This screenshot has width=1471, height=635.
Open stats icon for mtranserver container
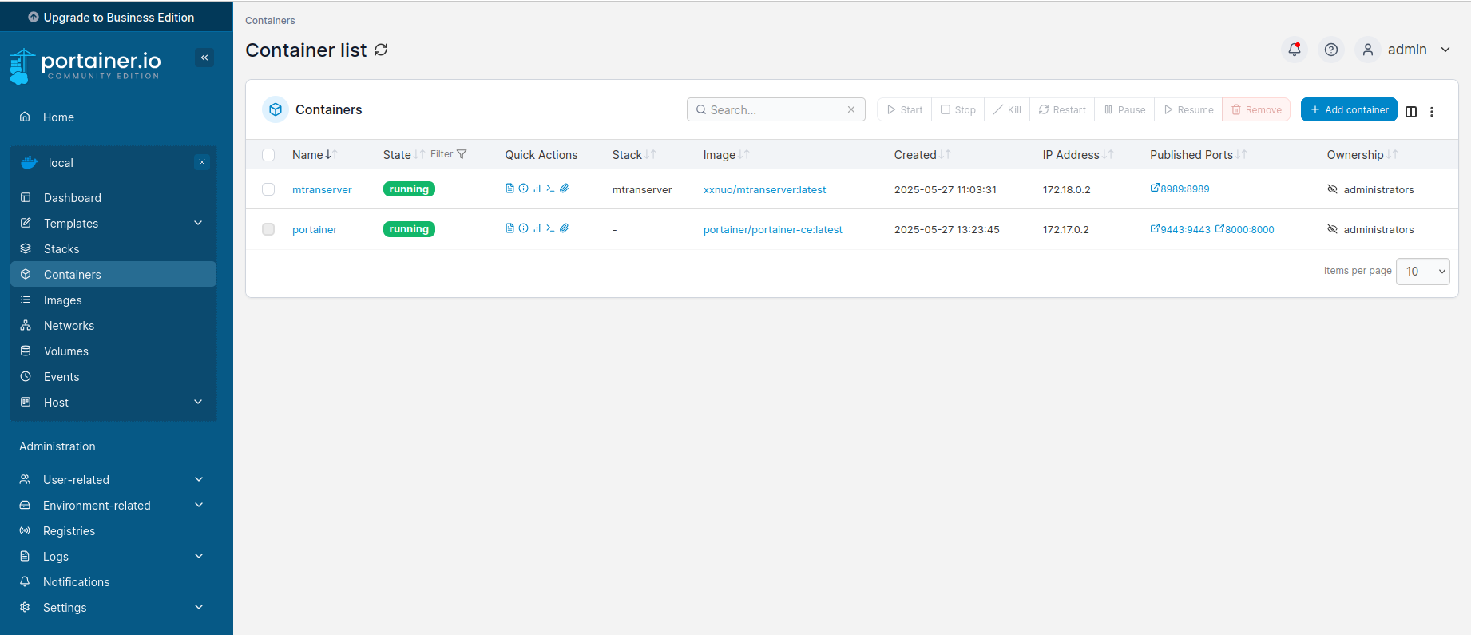click(537, 189)
